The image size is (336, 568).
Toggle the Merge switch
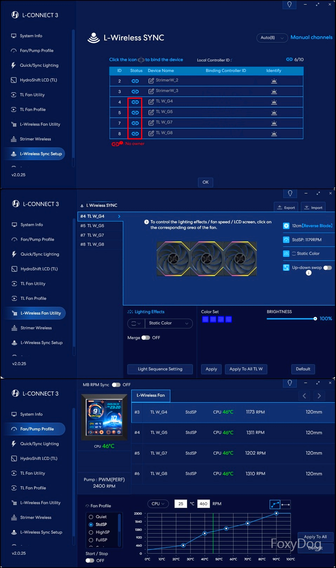point(146,338)
